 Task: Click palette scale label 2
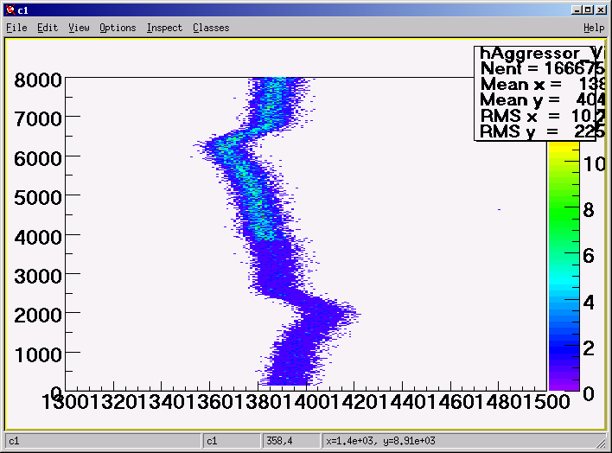[x=589, y=348]
